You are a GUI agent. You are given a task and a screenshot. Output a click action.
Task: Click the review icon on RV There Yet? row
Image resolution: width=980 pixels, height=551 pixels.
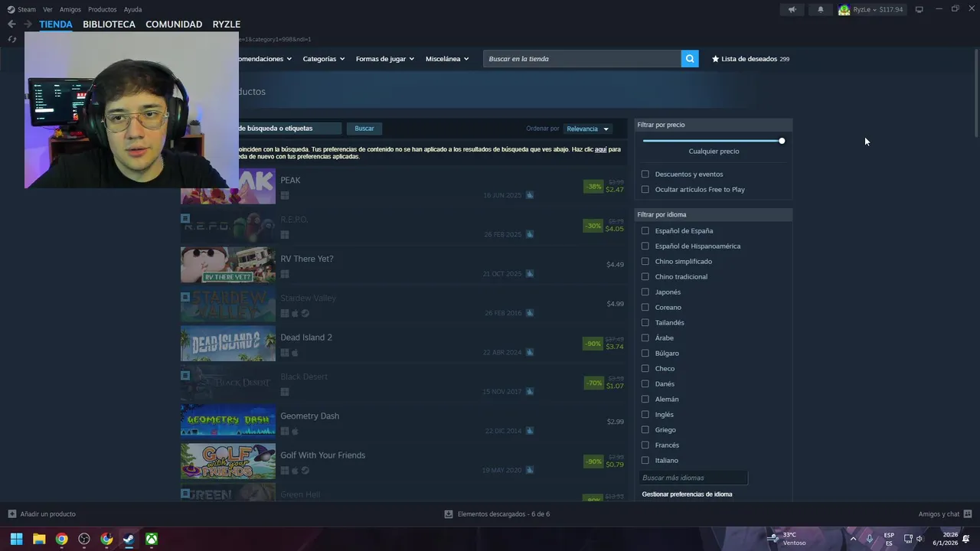point(529,274)
